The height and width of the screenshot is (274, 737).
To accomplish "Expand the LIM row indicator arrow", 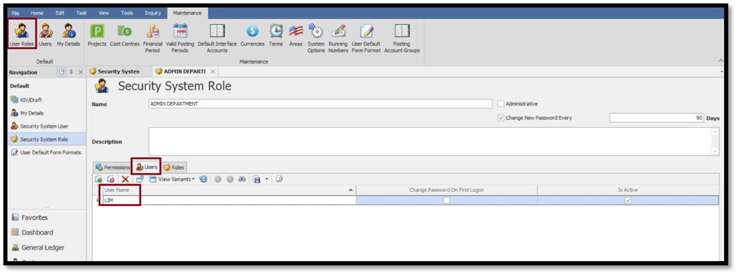I will click(x=98, y=201).
